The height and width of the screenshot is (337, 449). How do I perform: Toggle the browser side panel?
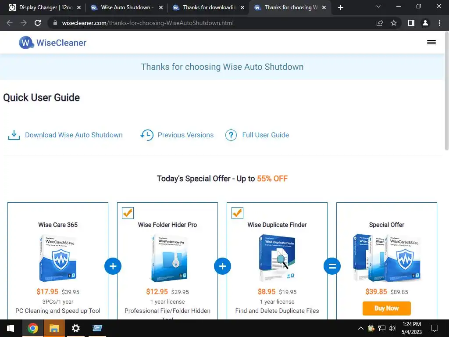[411, 23]
